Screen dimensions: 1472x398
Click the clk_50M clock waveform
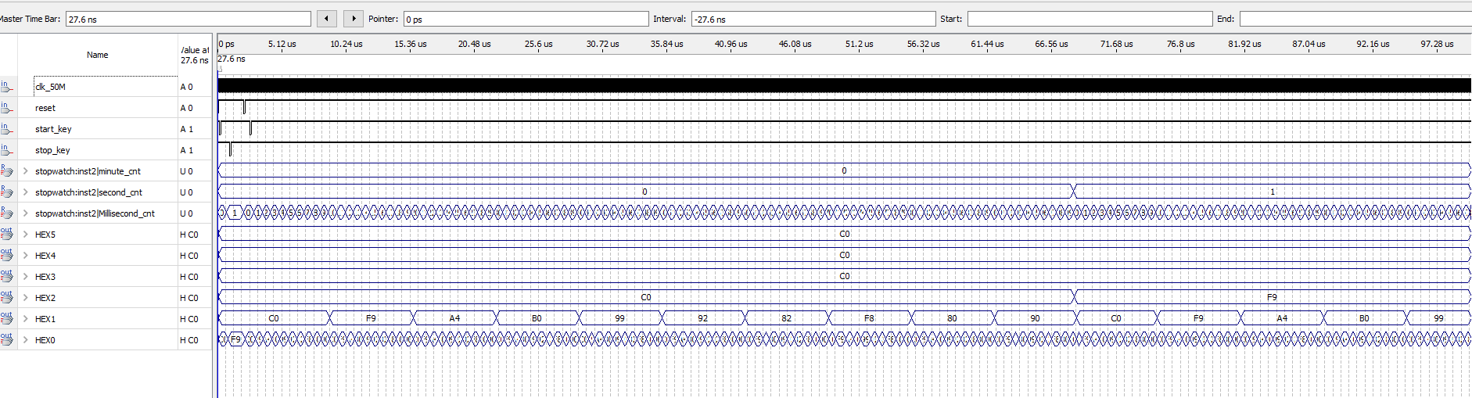pyautogui.click(x=845, y=86)
